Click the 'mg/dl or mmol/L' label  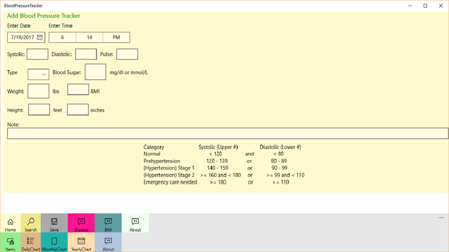coord(129,72)
